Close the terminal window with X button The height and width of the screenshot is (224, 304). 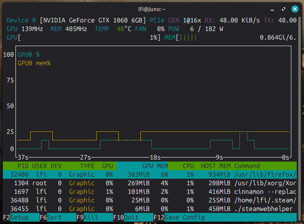(x=295, y=9)
